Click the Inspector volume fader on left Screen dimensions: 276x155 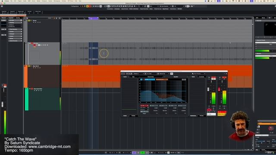tap(2, 104)
